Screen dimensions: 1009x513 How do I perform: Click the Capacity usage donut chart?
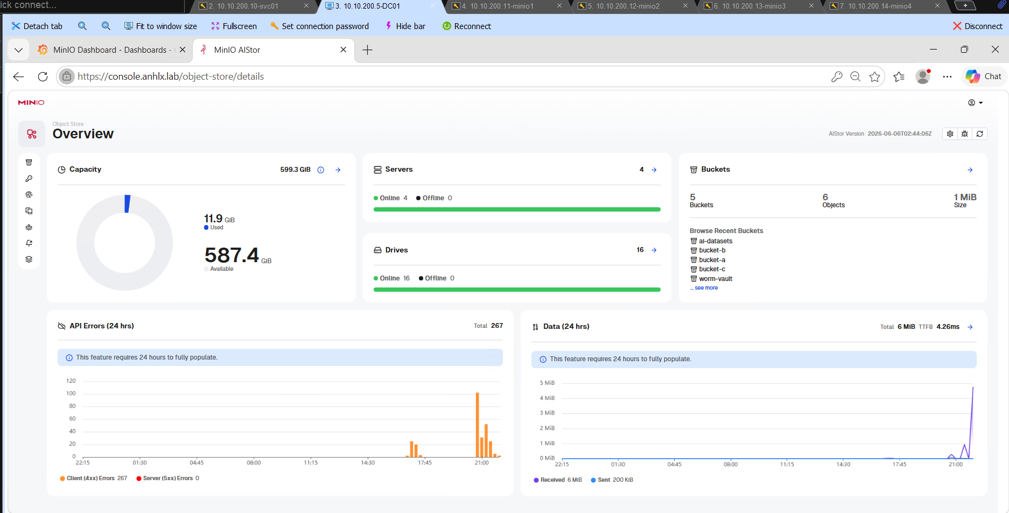pos(125,243)
